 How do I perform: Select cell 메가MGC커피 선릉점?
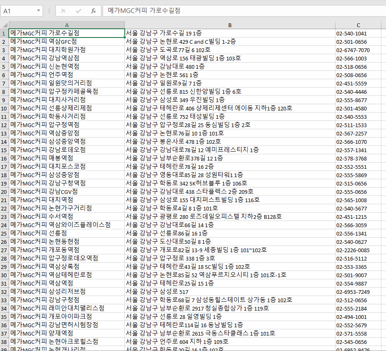click(67, 233)
